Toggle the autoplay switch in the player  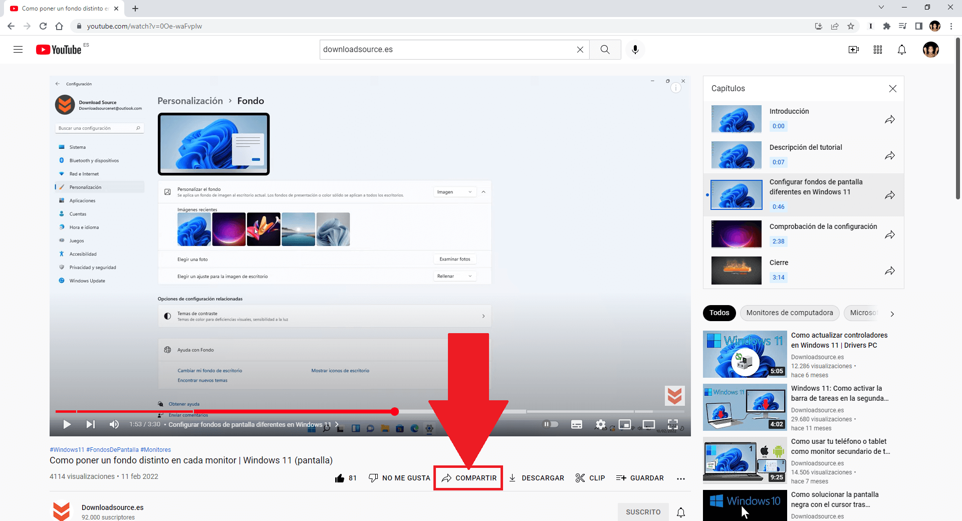pos(551,424)
